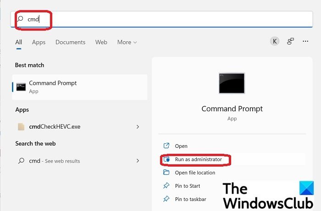Expand the cmdCheckHEVC.exe chevron arrow
Image resolution: width=321 pixels, height=211 pixels.
pyautogui.click(x=138, y=127)
